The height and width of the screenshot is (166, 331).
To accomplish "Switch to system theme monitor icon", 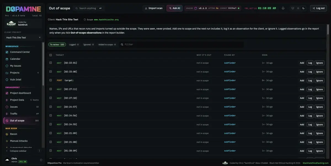I will click(x=293, y=8).
